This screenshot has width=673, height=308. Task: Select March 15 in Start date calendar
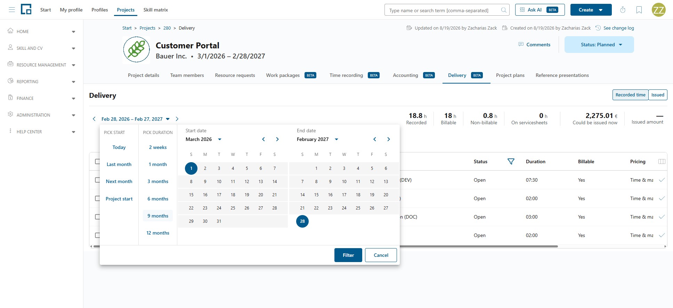click(x=191, y=195)
